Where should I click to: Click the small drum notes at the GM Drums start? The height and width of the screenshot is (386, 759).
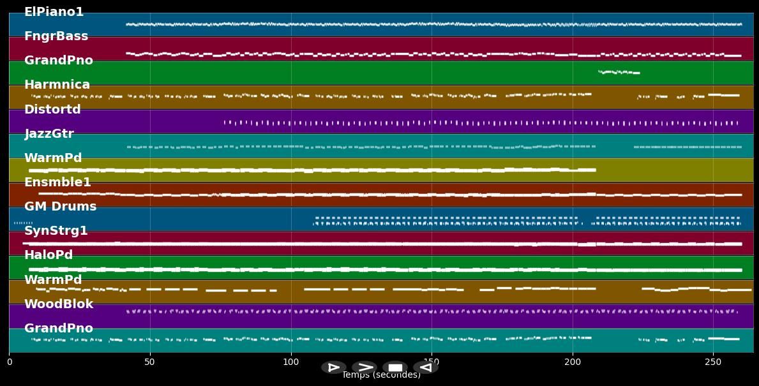(x=23, y=223)
